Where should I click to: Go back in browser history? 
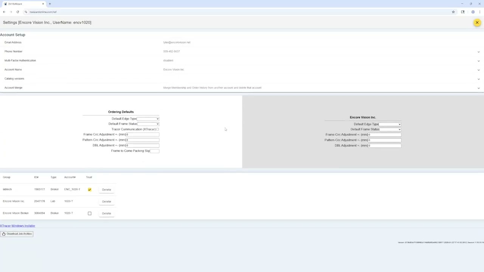click(x=4, y=12)
